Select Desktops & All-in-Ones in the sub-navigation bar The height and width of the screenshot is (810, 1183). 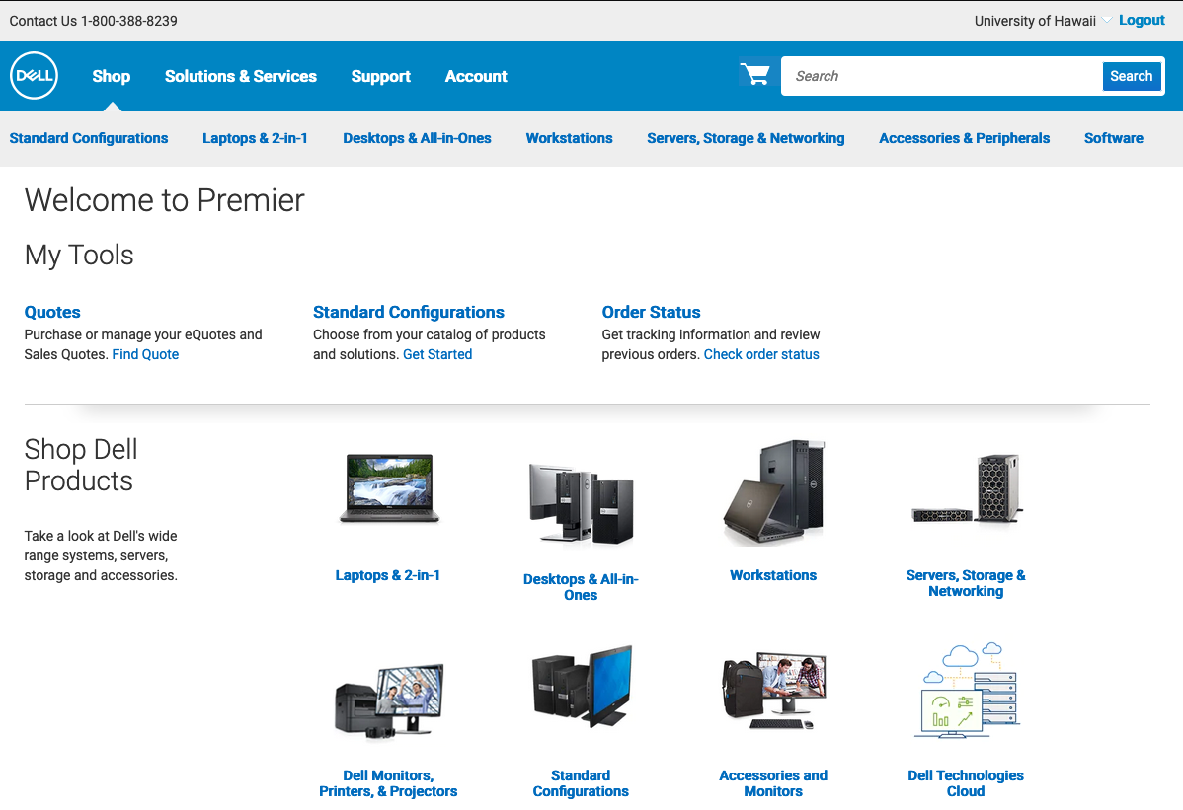coord(417,138)
